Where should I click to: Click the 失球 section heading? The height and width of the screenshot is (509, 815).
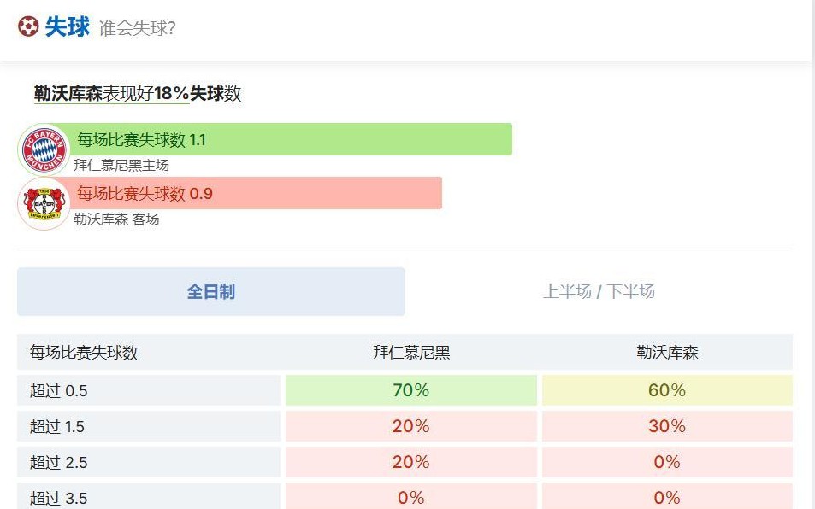pos(67,26)
